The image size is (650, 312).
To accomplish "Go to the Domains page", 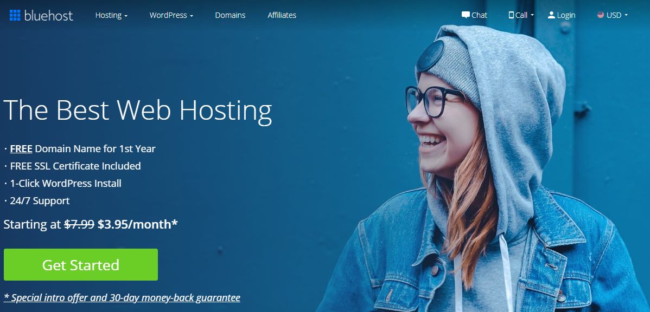I will click(230, 15).
